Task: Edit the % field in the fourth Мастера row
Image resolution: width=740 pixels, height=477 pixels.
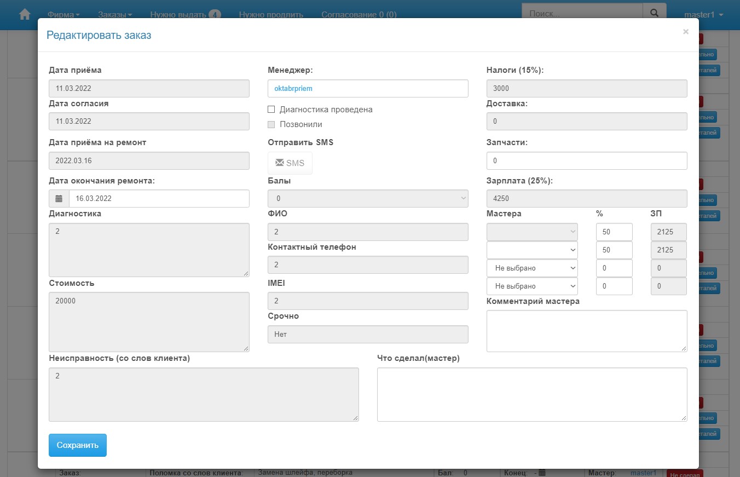Action: (614, 286)
